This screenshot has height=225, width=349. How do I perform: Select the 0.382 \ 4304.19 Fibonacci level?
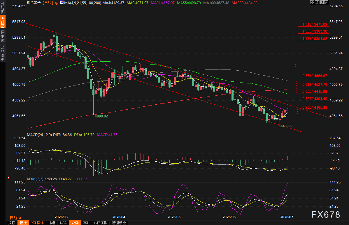point(315,99)
